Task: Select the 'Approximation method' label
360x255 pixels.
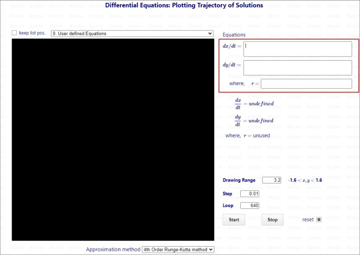Action: (113, 249)
